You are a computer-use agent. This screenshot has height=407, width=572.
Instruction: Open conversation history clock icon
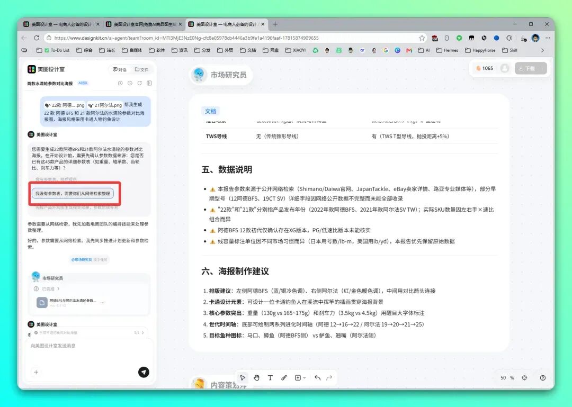coord(130,83)
